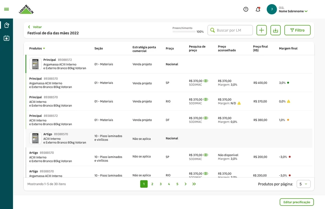Open the Produtos por página dropdown
This screenshot has height=209, width=325.
pos(303,184)
